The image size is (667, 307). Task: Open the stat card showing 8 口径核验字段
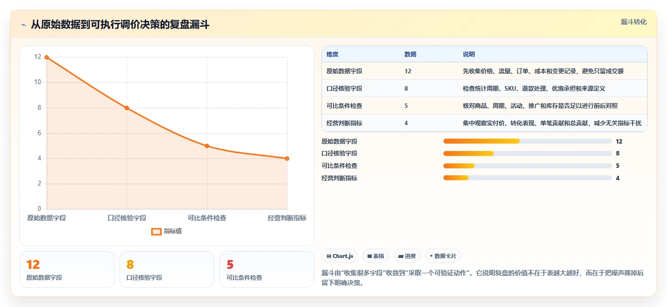[167, 269]
